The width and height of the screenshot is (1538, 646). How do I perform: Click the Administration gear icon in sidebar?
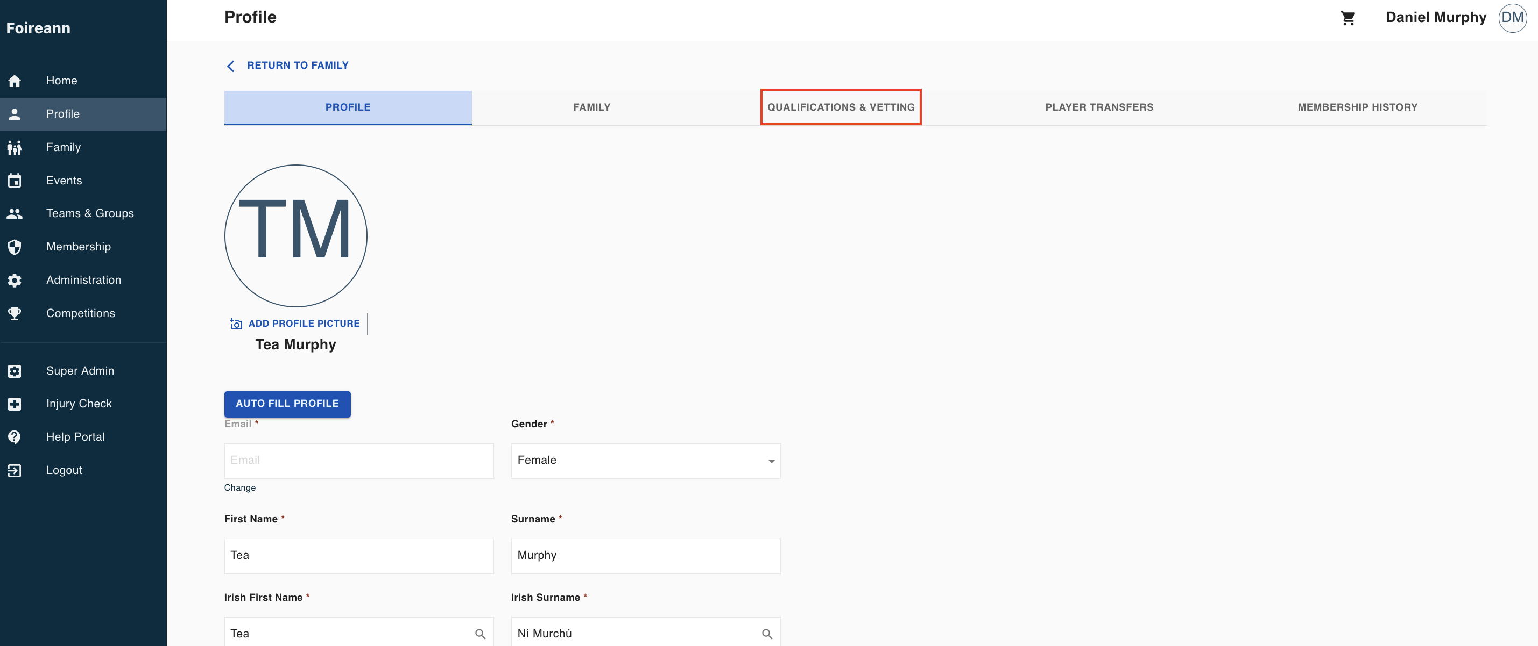click(15, 281)
